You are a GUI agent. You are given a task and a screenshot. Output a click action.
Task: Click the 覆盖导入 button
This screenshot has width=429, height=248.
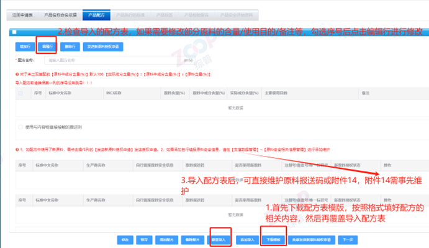pos(220,238)
